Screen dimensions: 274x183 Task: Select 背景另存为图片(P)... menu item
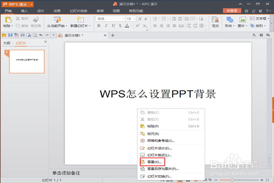coord(171,169)
